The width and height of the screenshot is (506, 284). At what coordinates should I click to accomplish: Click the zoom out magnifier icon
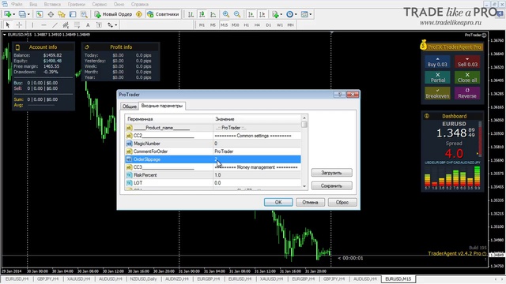coord(237,14)
